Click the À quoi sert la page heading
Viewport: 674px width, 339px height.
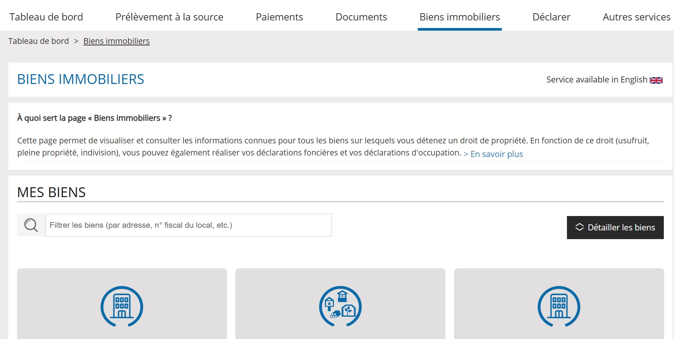pos(95,118)
